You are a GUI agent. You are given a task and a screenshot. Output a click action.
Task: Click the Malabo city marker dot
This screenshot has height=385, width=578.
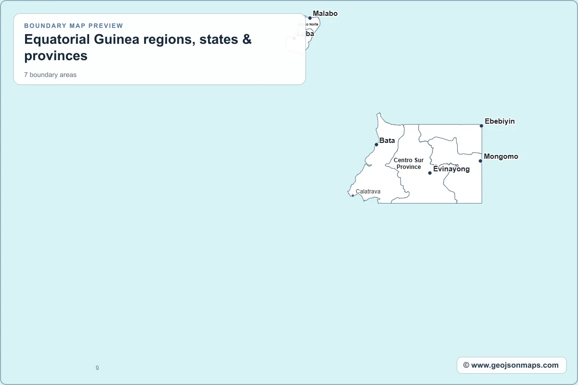(310, 18)
